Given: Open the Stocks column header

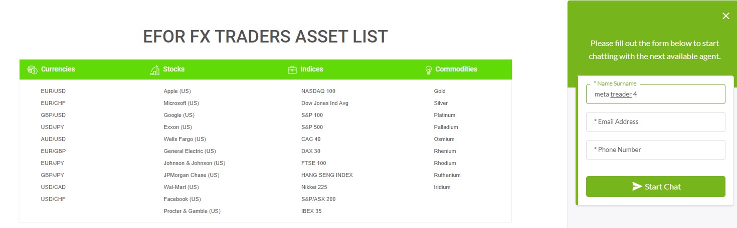Looking at the screenshot, I should point(174,69).
